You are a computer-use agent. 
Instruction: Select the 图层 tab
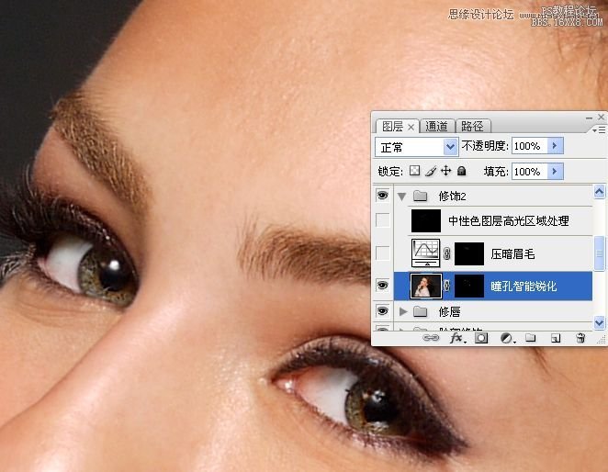[x=392, y=127]
